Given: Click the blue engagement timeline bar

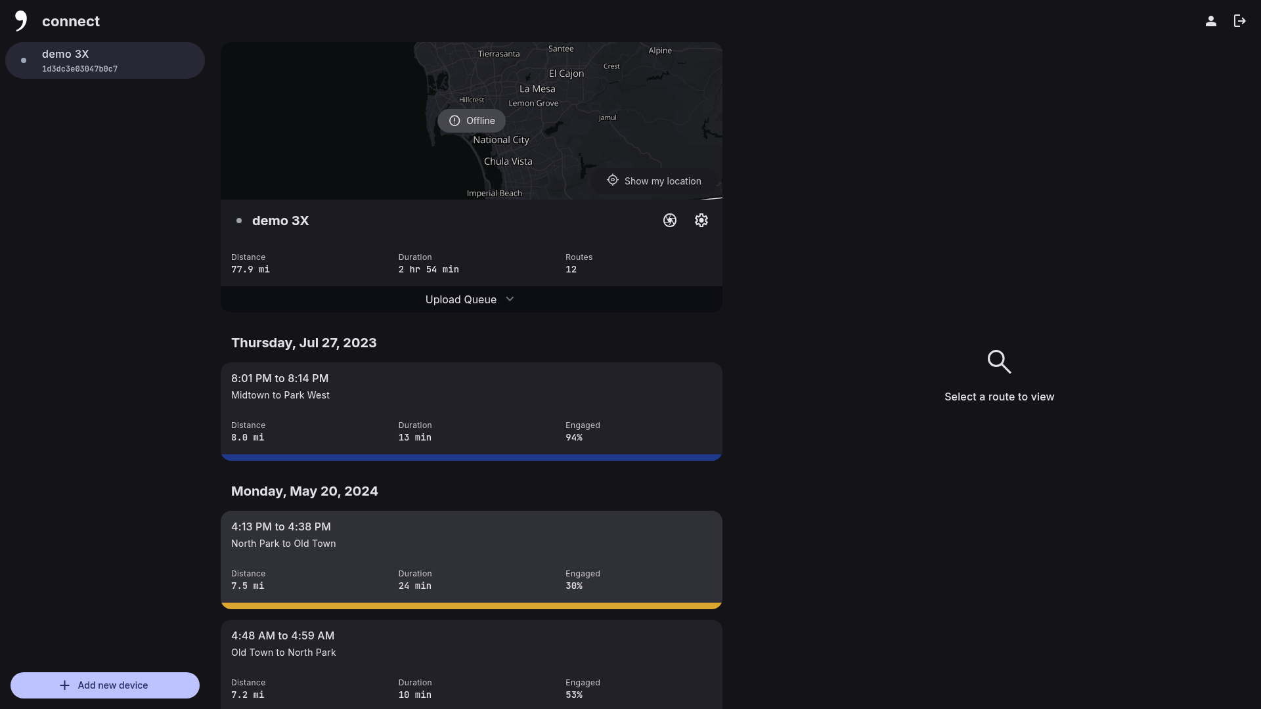Looking at the screenshot, I should click(471, 457).
